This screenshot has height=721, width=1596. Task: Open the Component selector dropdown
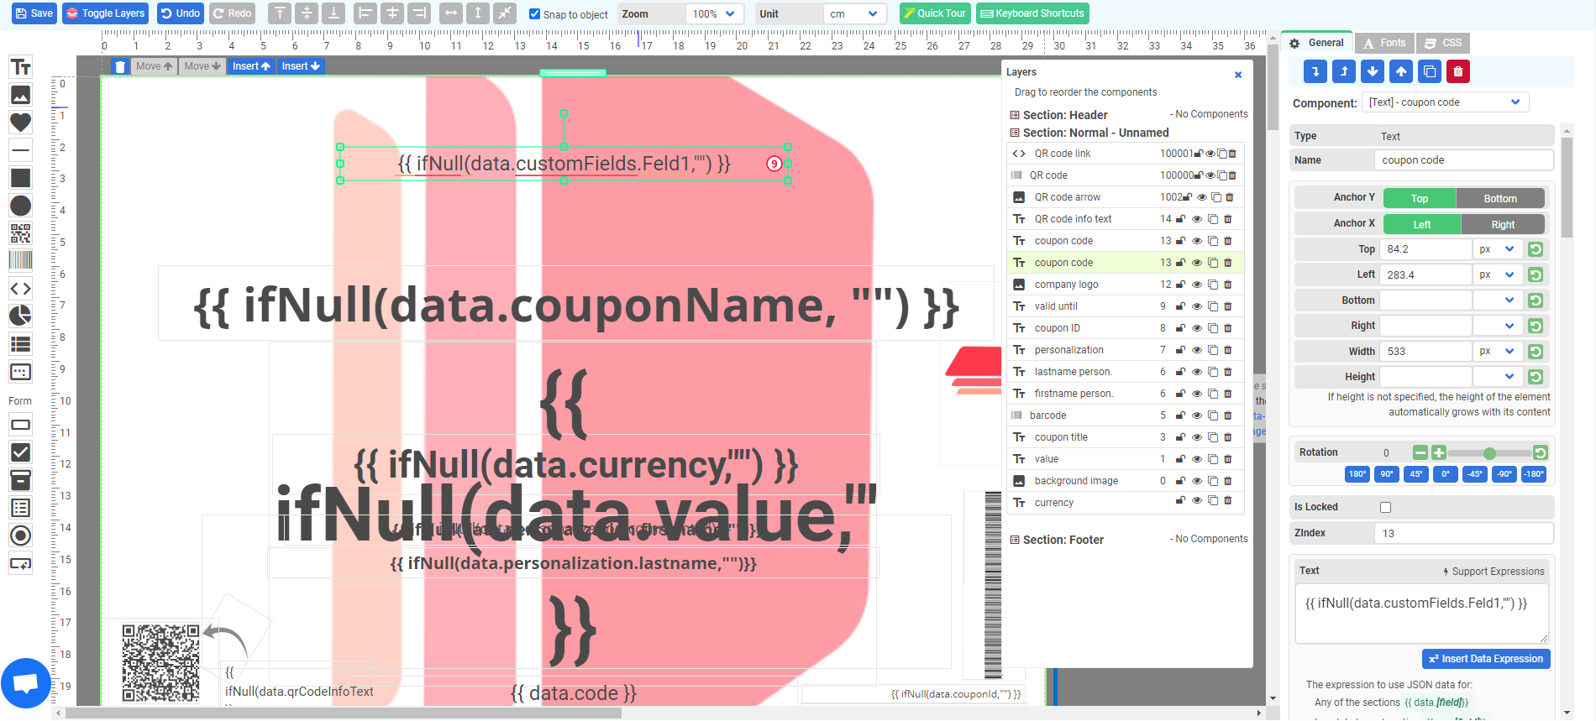coord(1445,102)
